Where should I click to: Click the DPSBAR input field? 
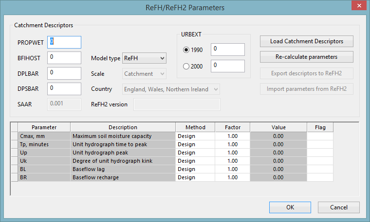coord(64,89)
